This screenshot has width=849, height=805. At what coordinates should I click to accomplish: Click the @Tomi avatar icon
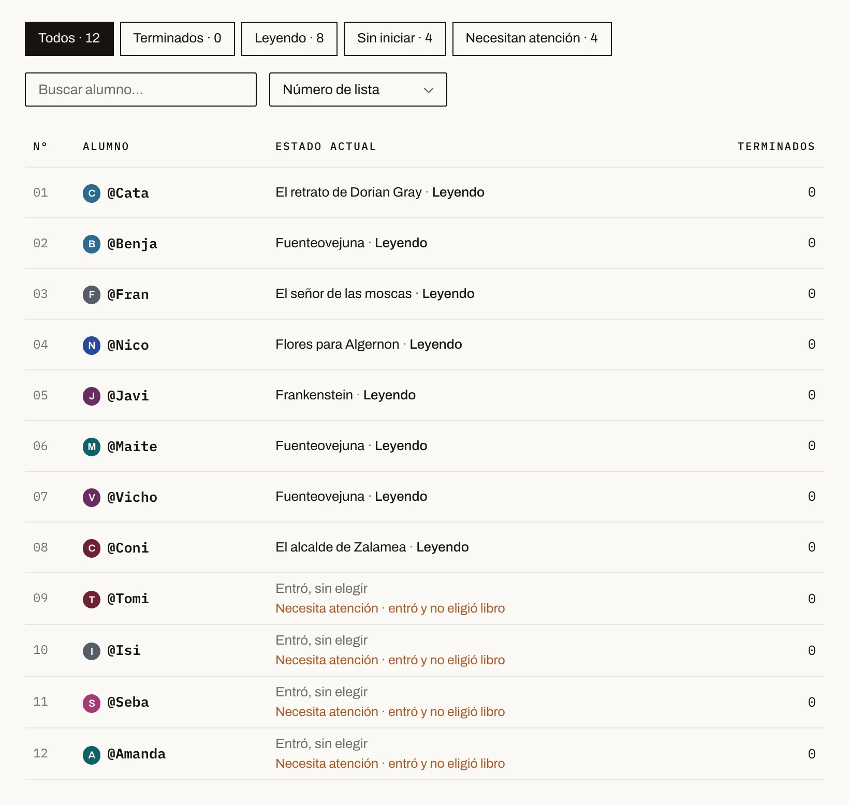(92, 600)
